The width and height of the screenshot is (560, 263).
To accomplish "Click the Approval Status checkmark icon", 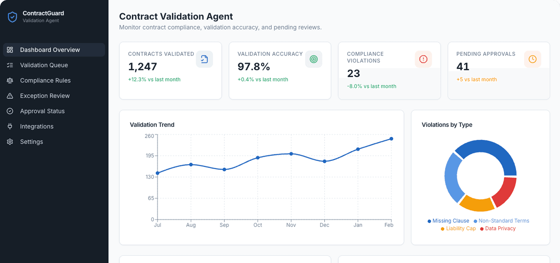I will tap(10, 111).
